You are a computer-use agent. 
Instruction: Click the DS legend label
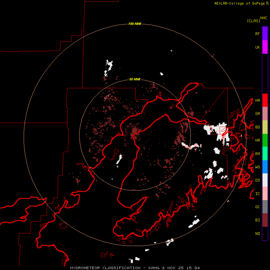[257, 180]
